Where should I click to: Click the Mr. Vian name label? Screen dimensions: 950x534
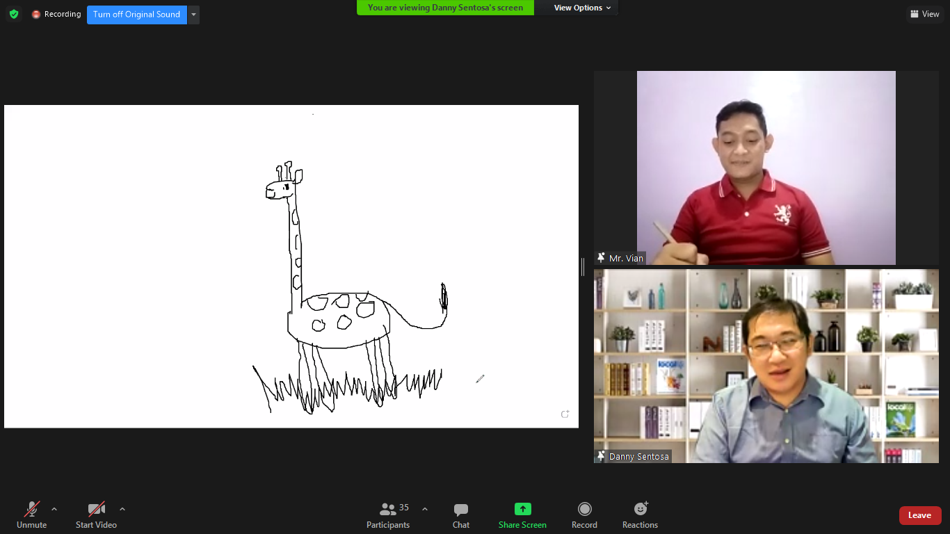(x=626, y=258)
